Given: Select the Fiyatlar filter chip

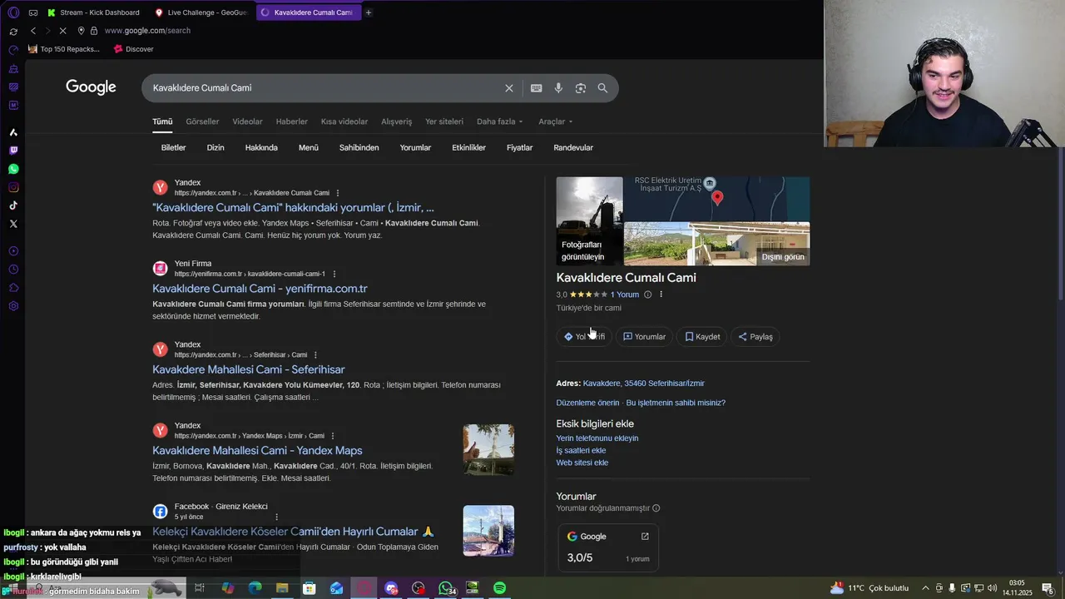Looking at the screenshot, I should click(x=519, y=148).
